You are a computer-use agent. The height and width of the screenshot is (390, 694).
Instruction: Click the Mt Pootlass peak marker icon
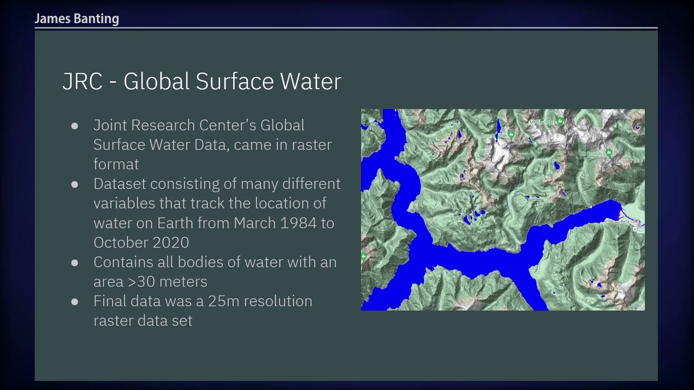[609, 153]
